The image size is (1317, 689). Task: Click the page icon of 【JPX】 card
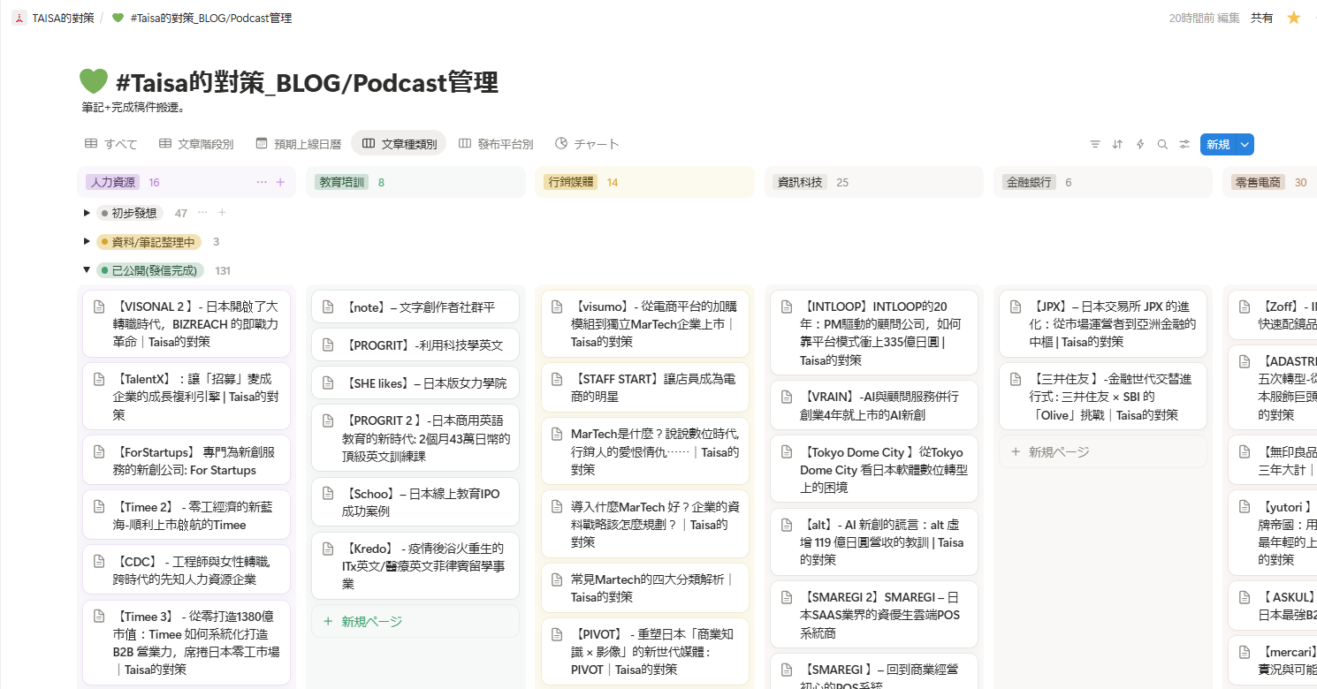pos(1017,307)
